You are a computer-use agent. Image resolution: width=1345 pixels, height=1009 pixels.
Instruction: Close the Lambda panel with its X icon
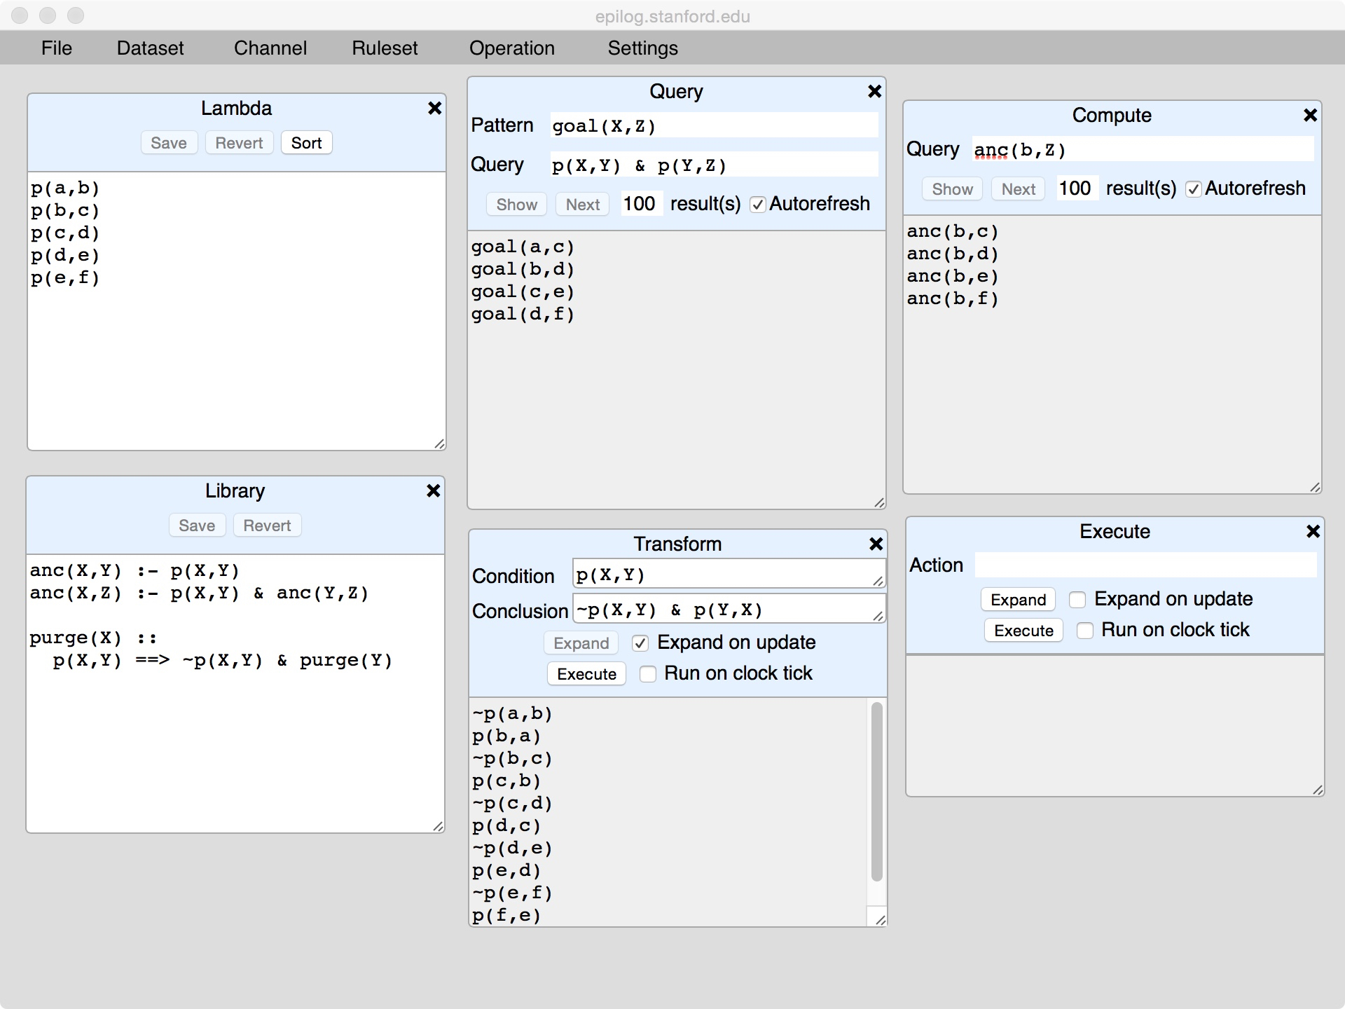[x=434, y=108]
